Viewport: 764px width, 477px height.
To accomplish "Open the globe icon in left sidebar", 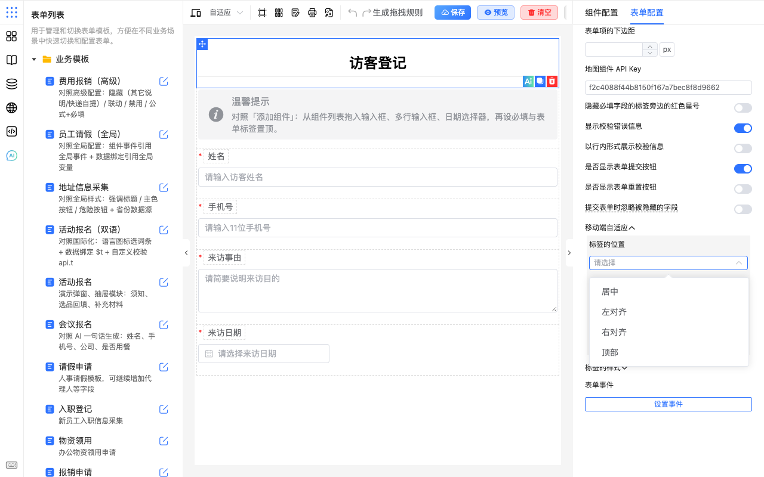I will coord(11,108).
